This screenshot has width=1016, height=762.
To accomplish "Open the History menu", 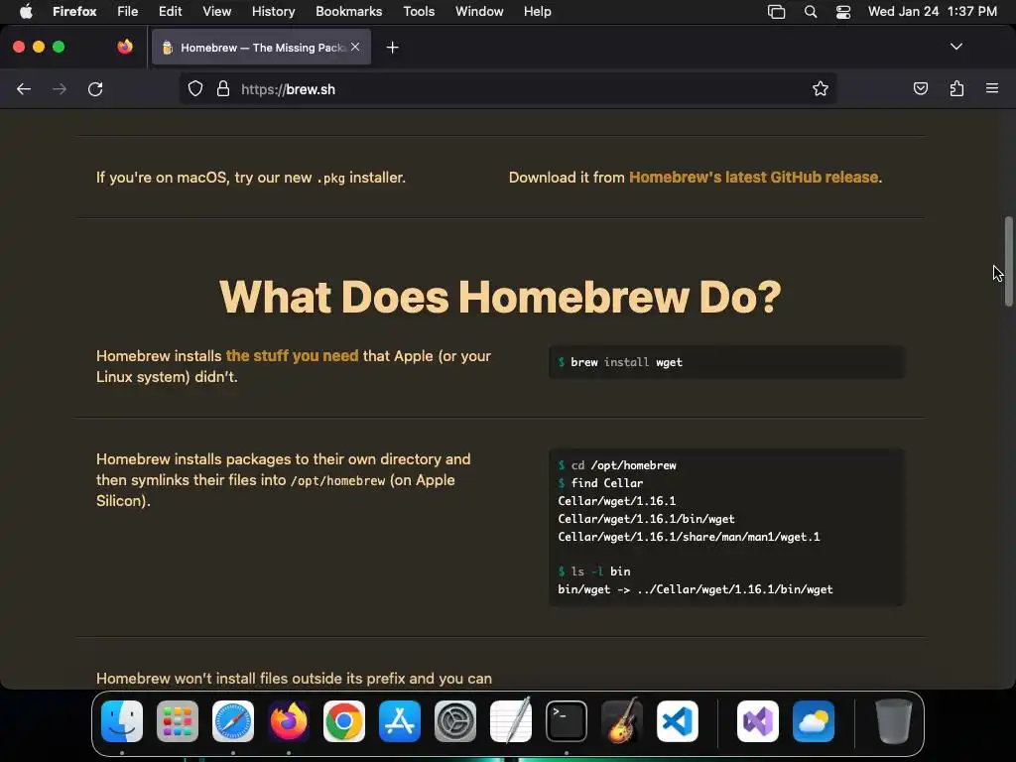I will [x=274, y=12].
